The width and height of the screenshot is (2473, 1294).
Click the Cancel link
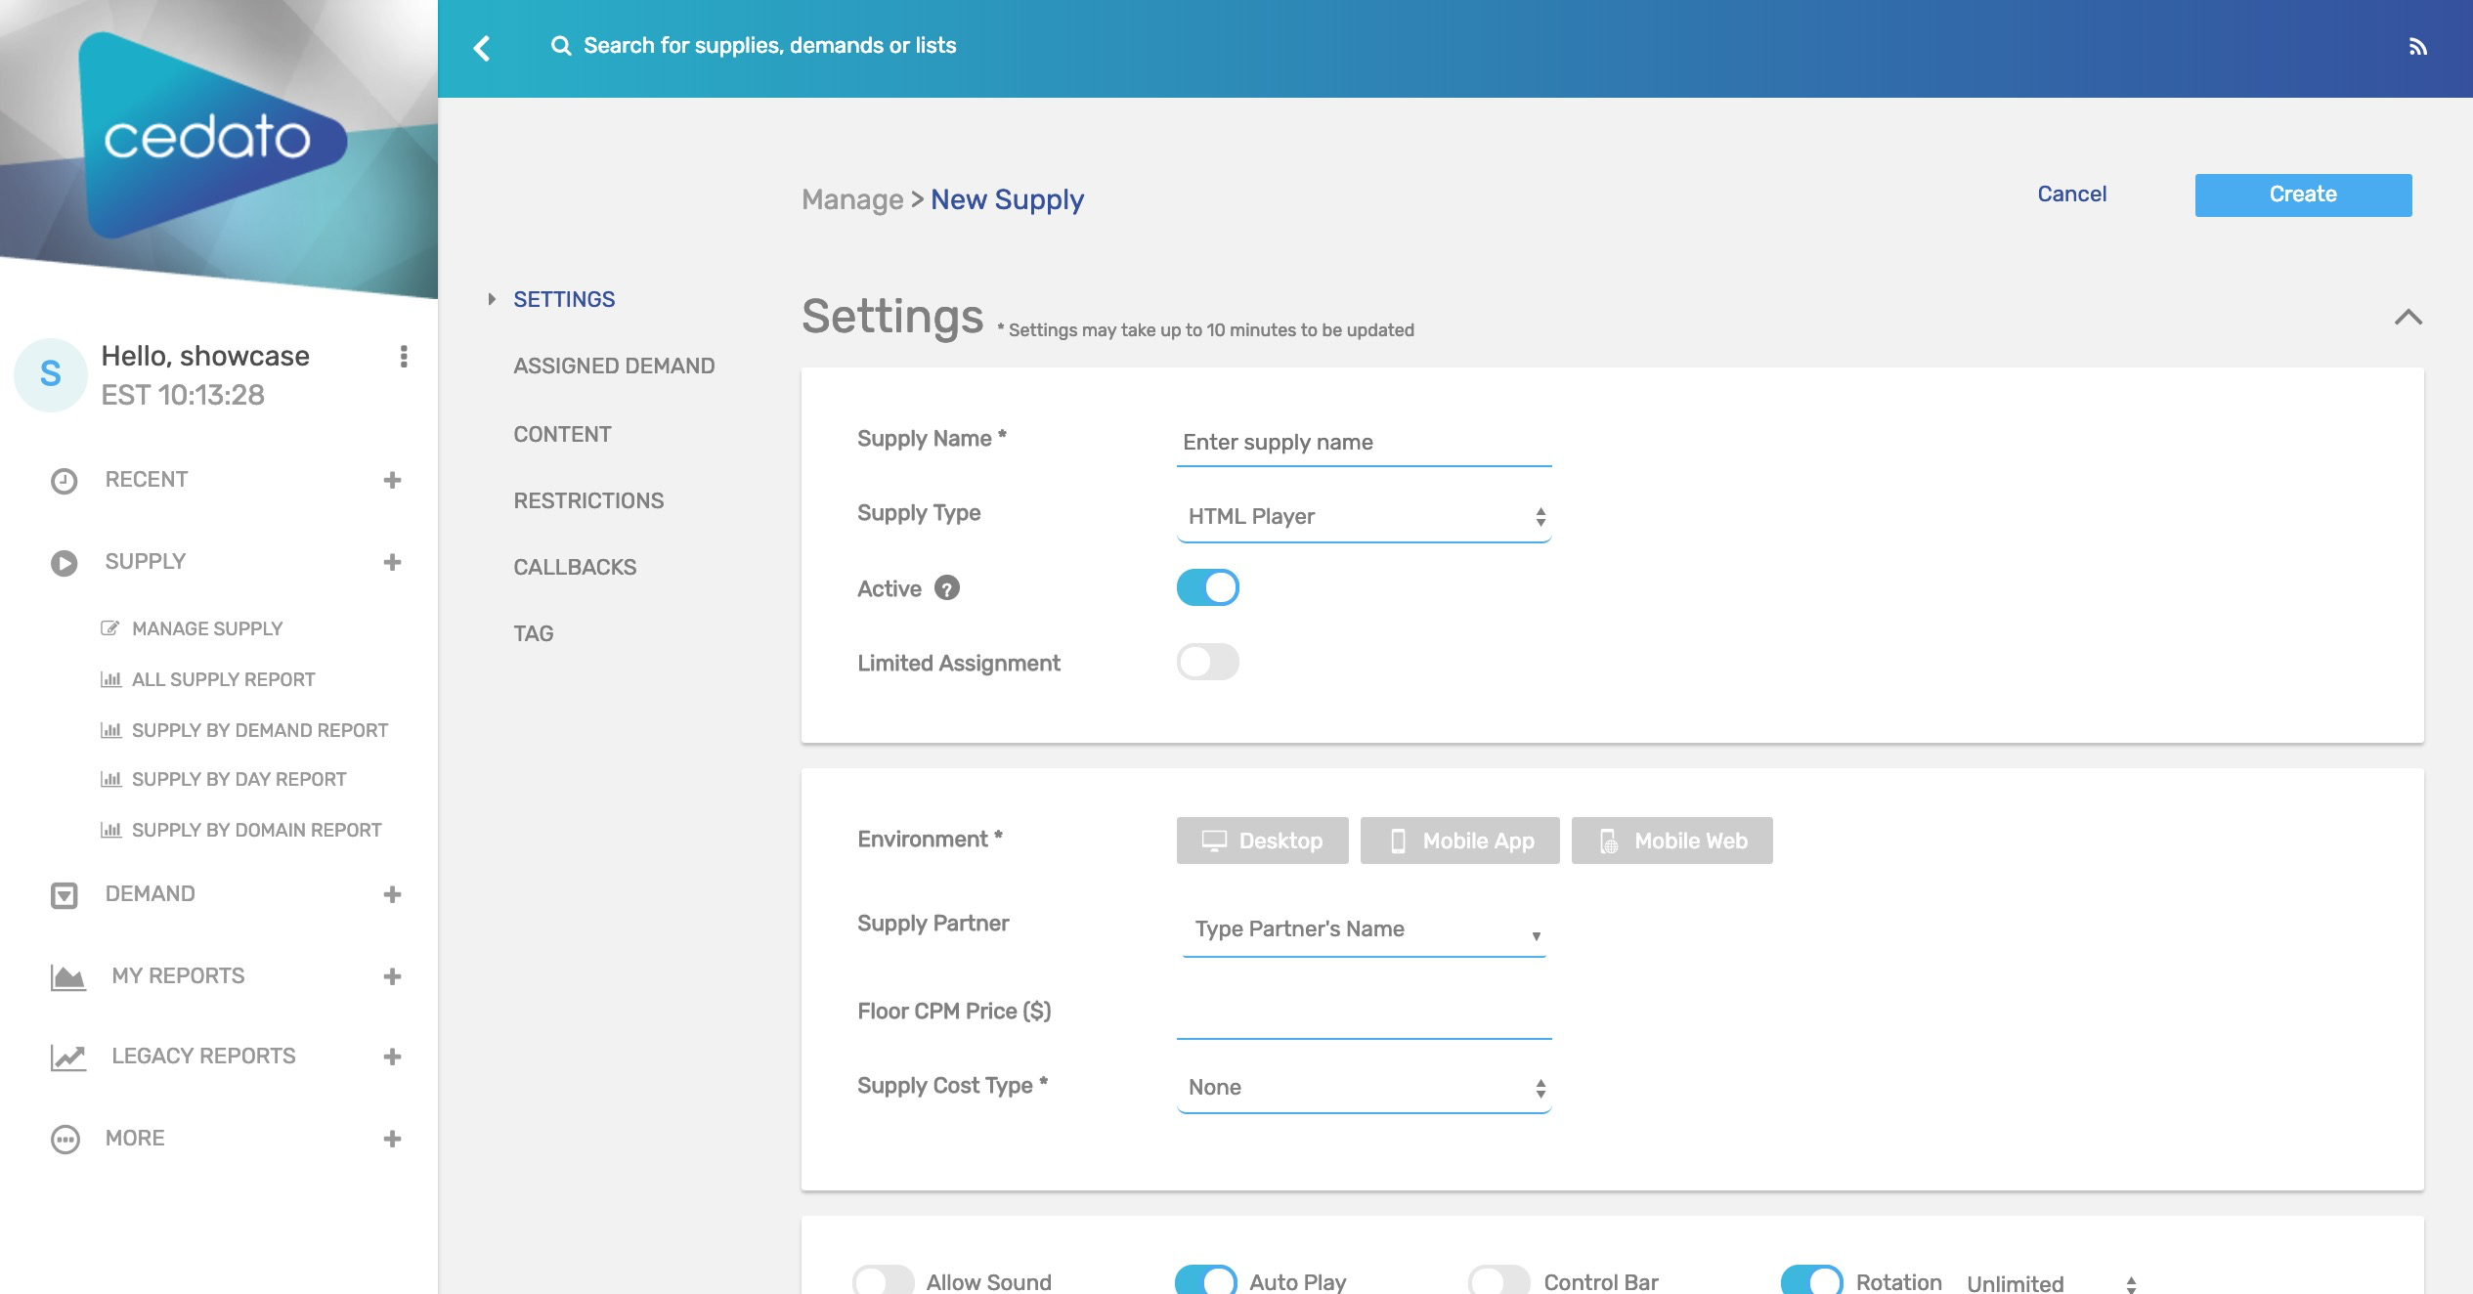click(2071, 194)
